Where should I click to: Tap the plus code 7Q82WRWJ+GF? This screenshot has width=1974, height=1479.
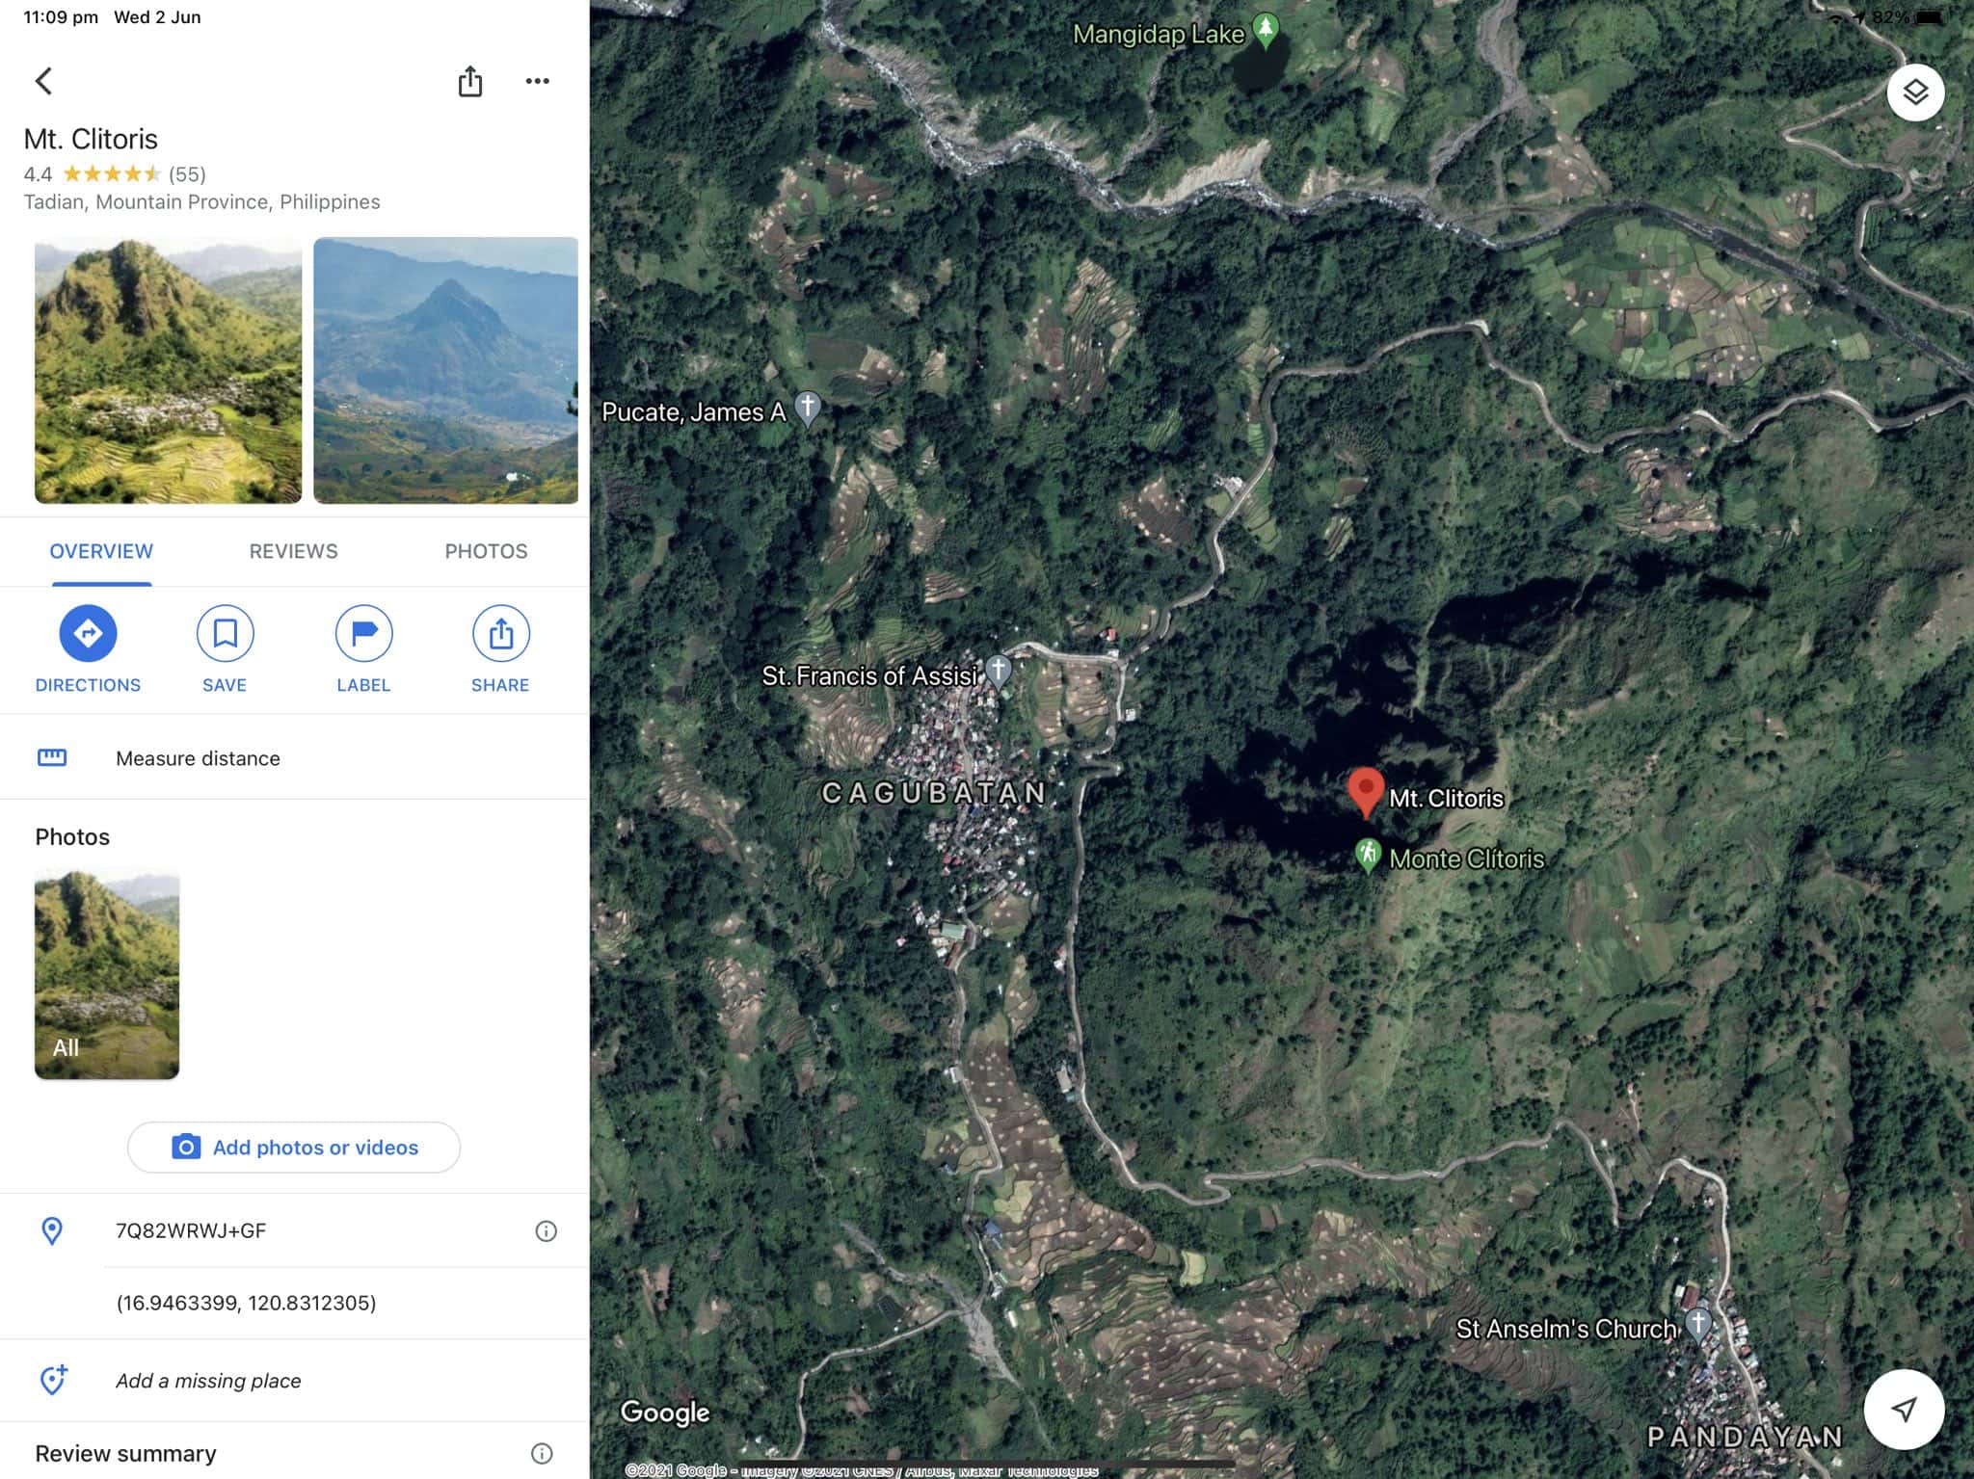click(x=191, y=1230)
